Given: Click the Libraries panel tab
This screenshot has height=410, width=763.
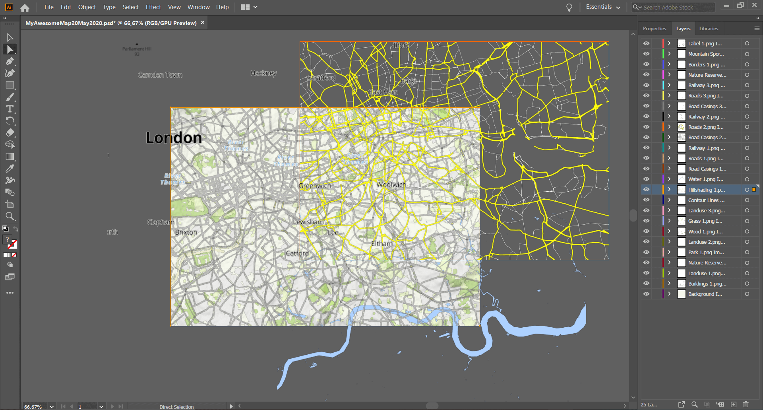Looking at the screenshot, I should pos(709,29).
